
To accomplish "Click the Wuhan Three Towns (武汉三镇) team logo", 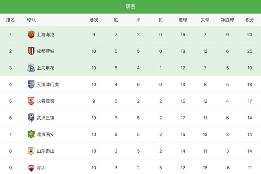I will pos(31,118).
